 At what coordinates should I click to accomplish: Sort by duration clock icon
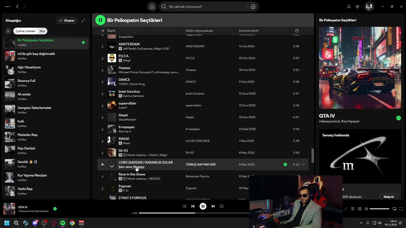pyautogui.click(x=297, y=31)
